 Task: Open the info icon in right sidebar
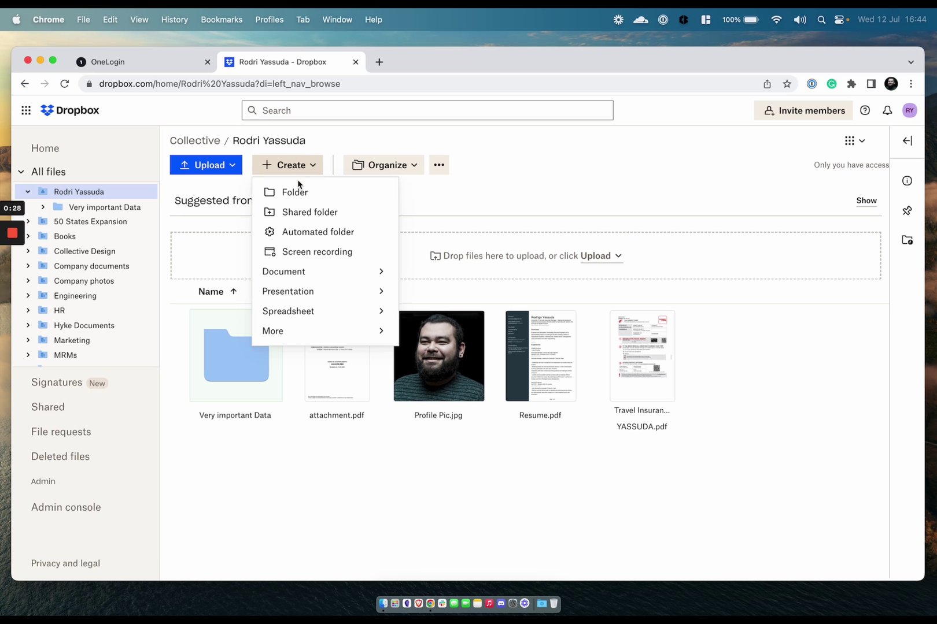coord(906,181)
